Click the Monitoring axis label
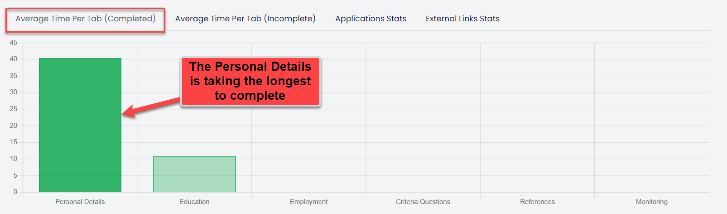The height and width of the screenshot is (214, 727). point(651,202)
